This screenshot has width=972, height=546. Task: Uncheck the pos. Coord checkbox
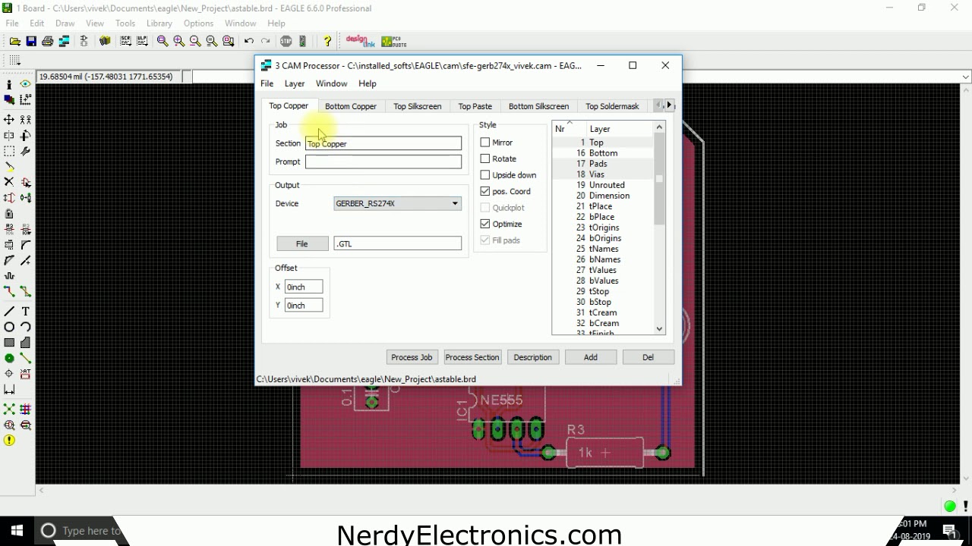pyautogui.click(x=485, y=191)
